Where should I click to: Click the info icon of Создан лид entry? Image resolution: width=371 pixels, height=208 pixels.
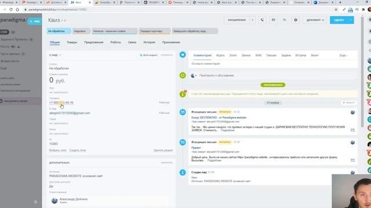183,173
